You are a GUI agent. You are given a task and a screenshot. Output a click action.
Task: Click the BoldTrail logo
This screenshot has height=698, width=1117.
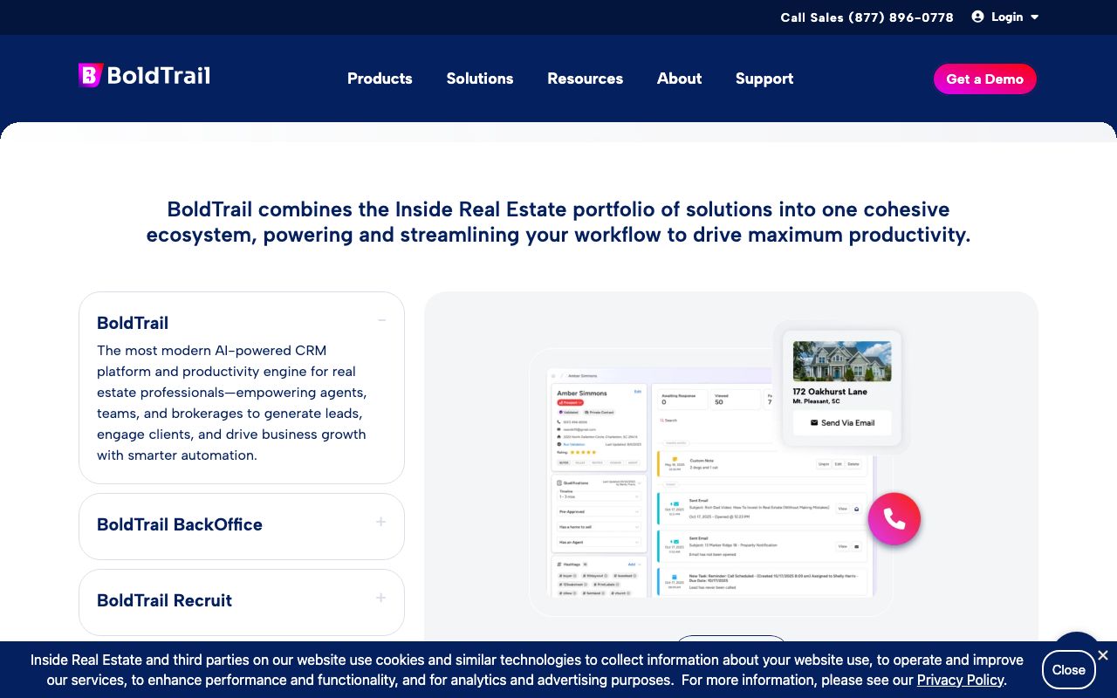pos(144,76)
